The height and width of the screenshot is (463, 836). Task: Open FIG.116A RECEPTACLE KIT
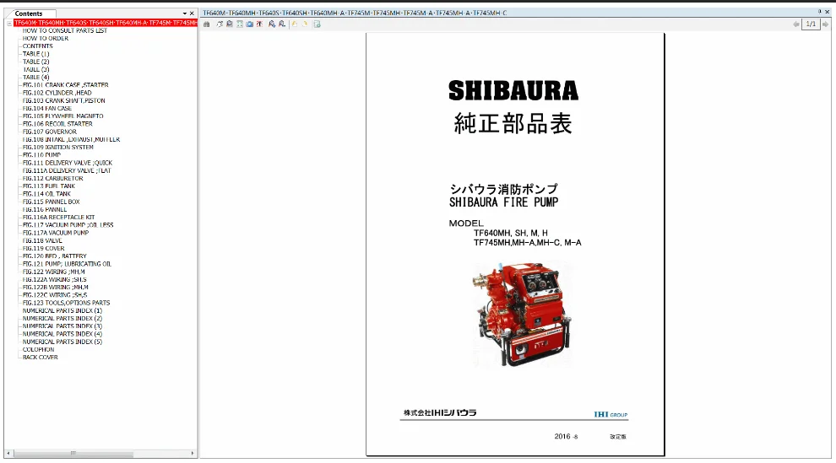pyautogui.click(x=58, y=217)
